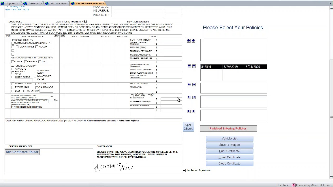Check the Other box beside WC Statutory Limits

[149, 96]
